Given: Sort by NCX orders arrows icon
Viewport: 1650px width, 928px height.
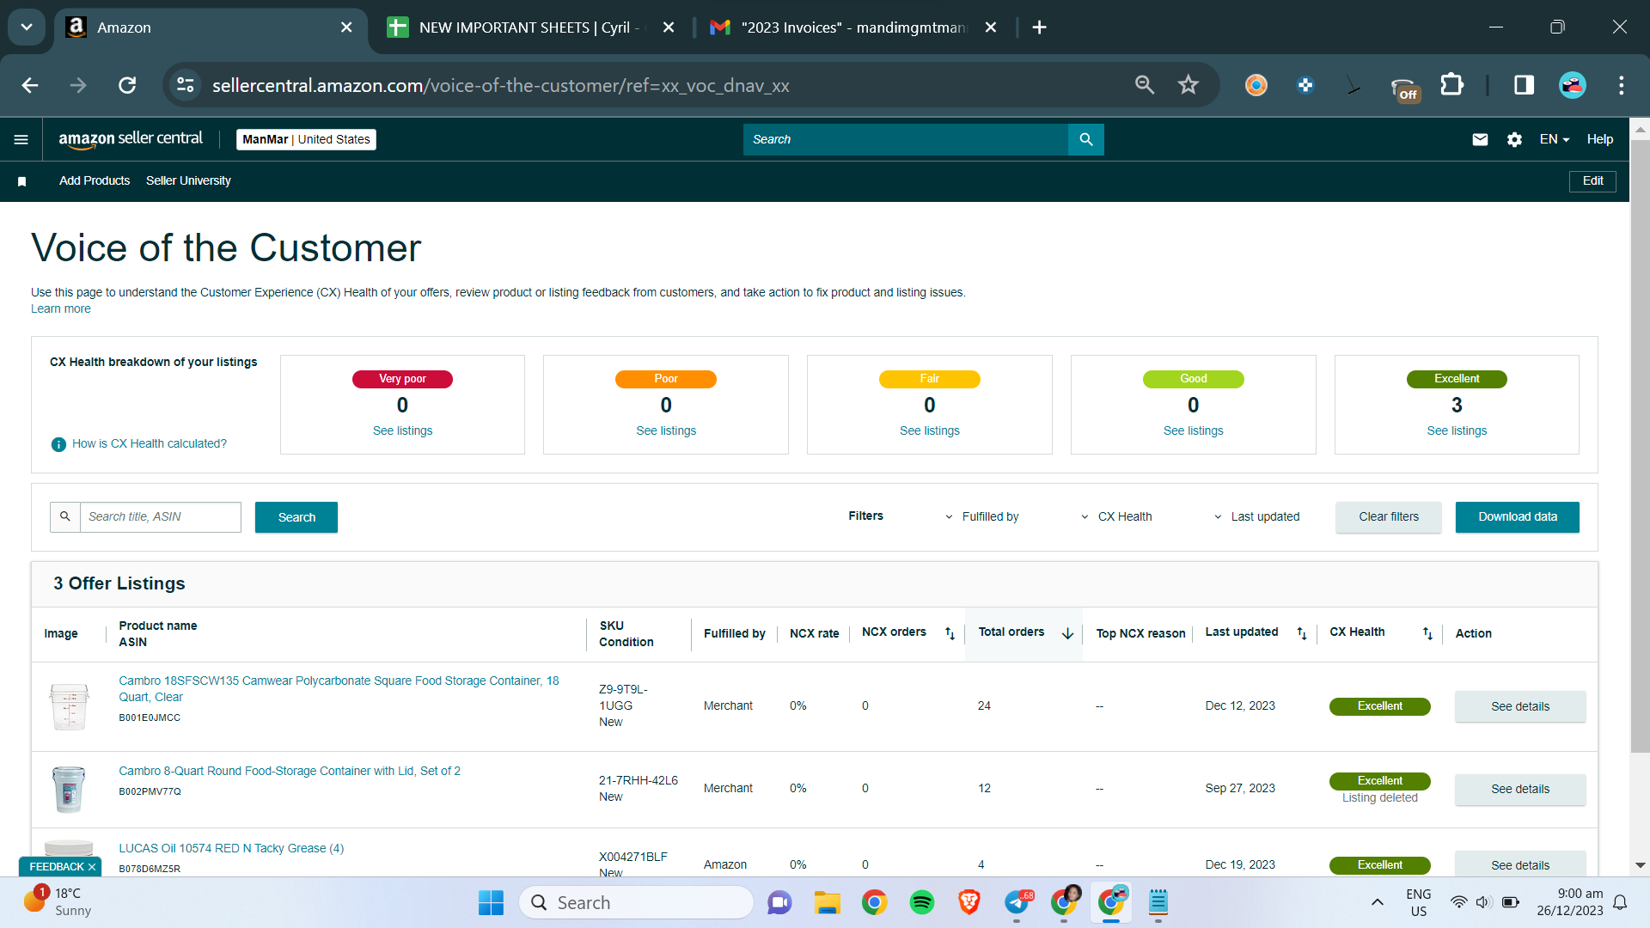Looking at the screenshot, I should pyautogui.click(x=950, y=633).
